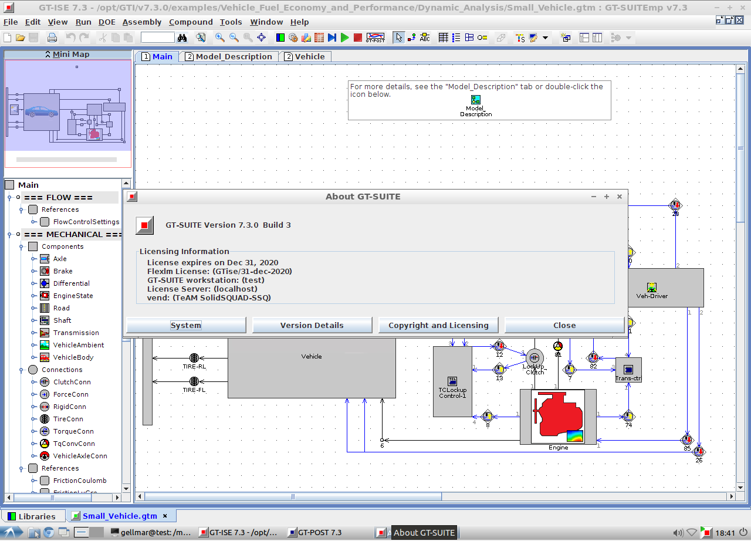Select EngineState in the tree
Viewport: 751px width, 541px height.
tap(73, 296)
